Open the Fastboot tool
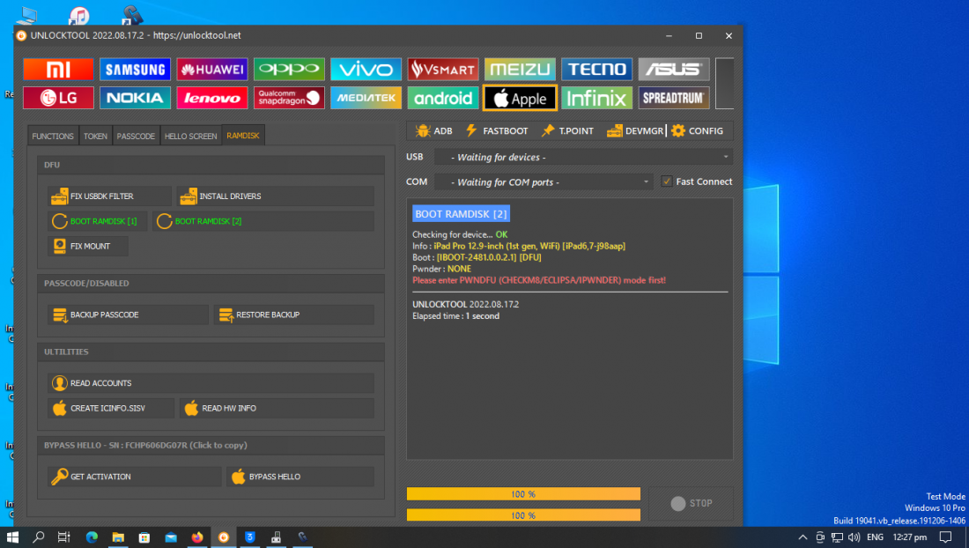Viewport: 969px width, 548px height. 497,131
